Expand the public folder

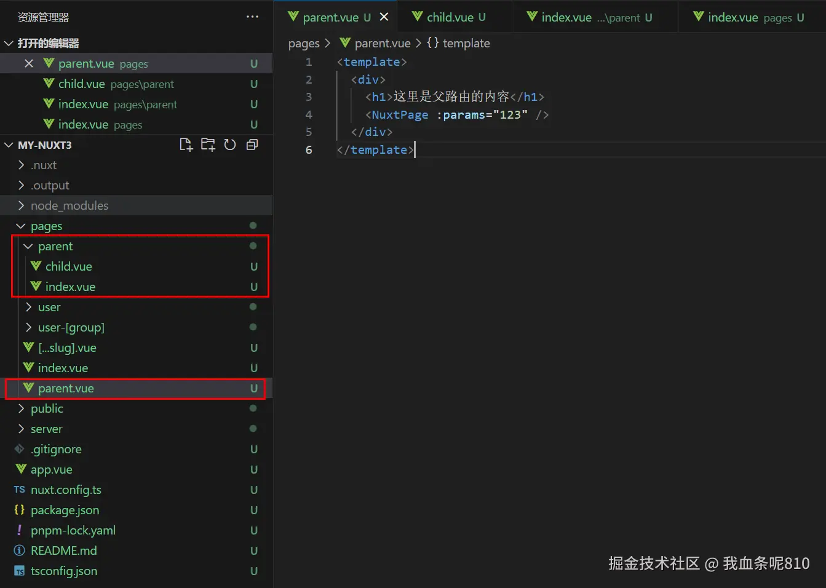pyautogui.click(x=21, y=408)
